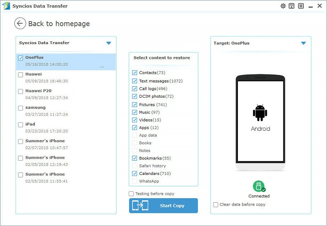
Task: Click the 05/16/2018 14:00:20 timestamp
Action: click(47, 65)
